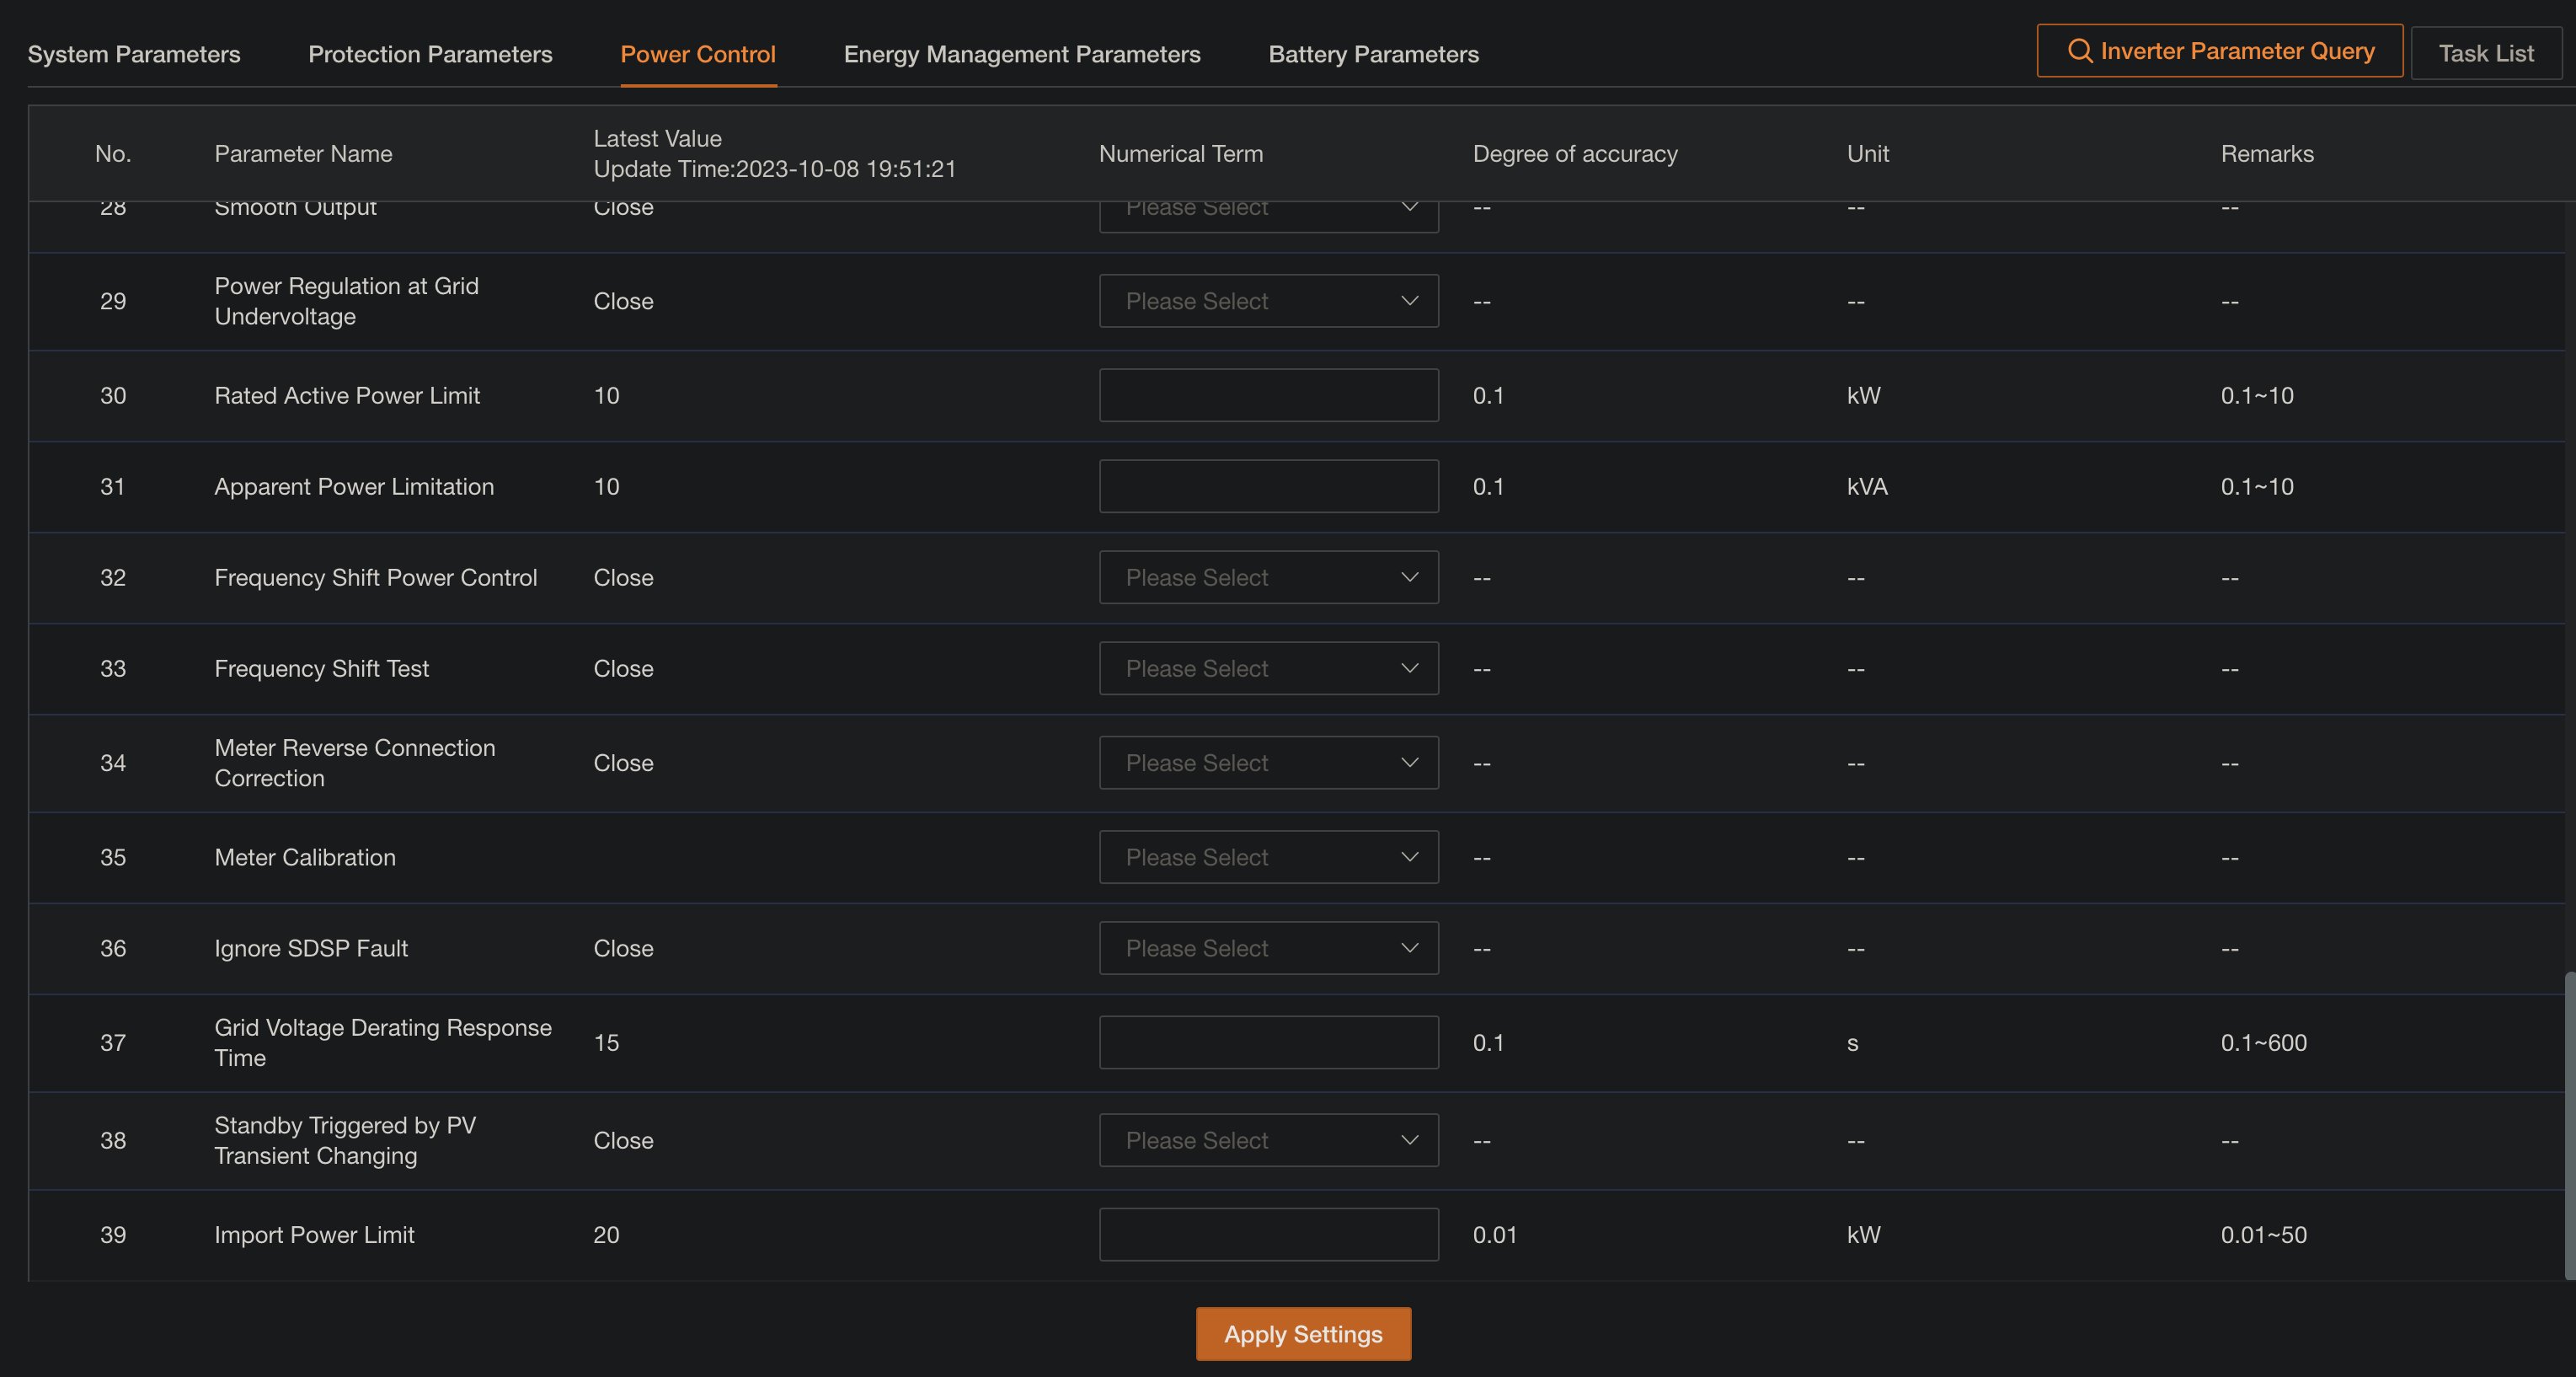Click the Import Power Limit input field
The height and width of the screenshot is (1377, 2576).
pyautogui.click(x=1268, y=1234)
